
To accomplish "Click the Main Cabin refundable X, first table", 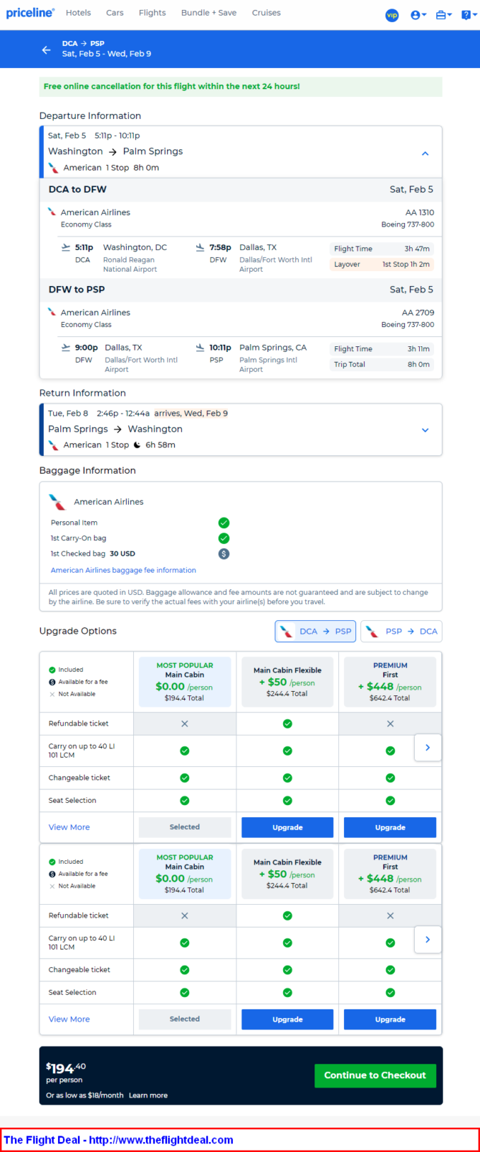I will point(185,724).
